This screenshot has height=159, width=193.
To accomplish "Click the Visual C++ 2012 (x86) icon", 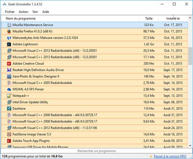I will point(9,128).
